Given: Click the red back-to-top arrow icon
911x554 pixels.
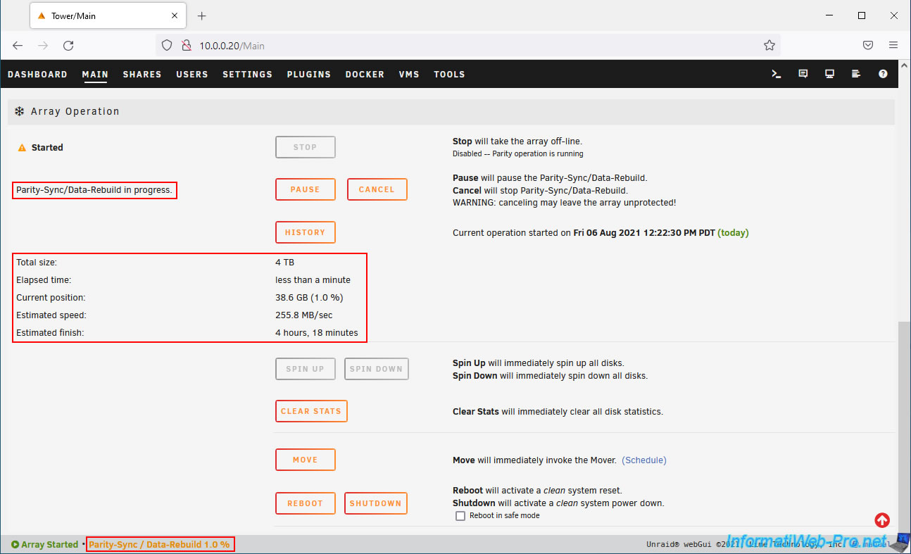Looking at the screenshot, I should [x=882, y=520].
